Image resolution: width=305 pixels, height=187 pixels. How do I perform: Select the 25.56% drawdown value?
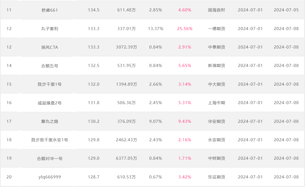point(185,29)
